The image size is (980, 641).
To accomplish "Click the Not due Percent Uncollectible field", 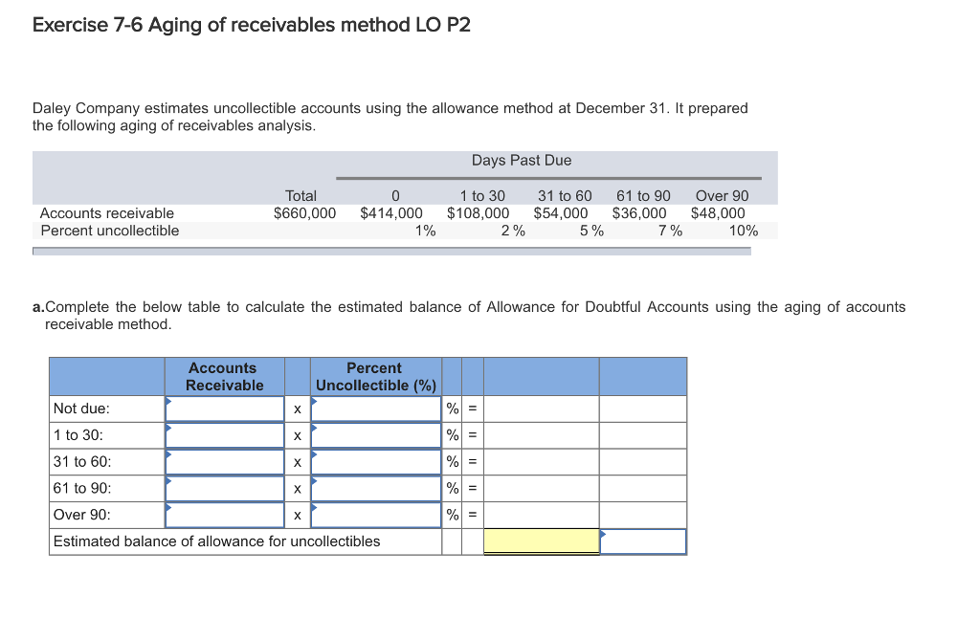I will 374,408.
